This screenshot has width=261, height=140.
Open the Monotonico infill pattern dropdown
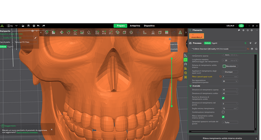coord(230,66)
